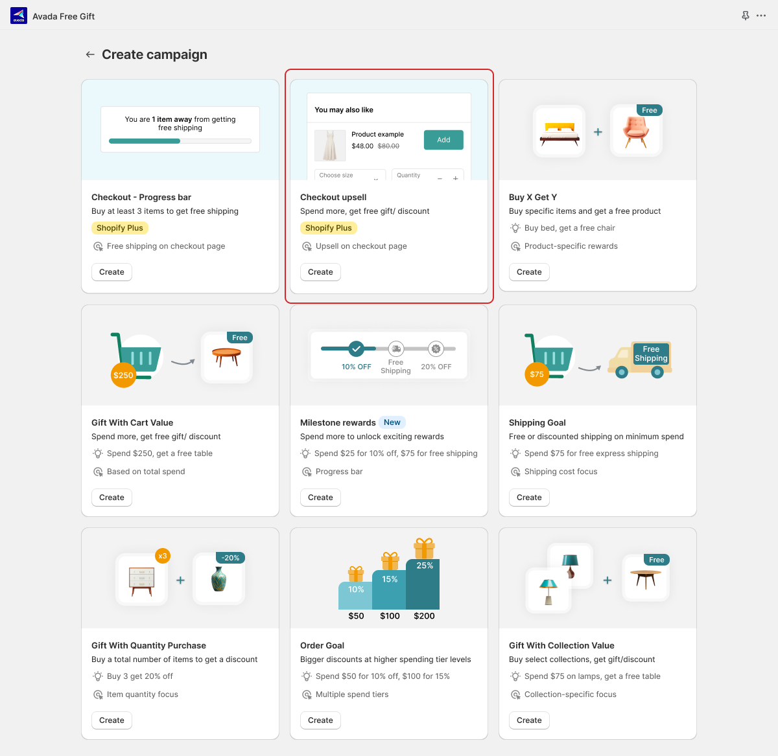This screenshot has height=756, width=778.
Task: Click the target icon beside Upsell on checkout page
Action: pos(307,246)
